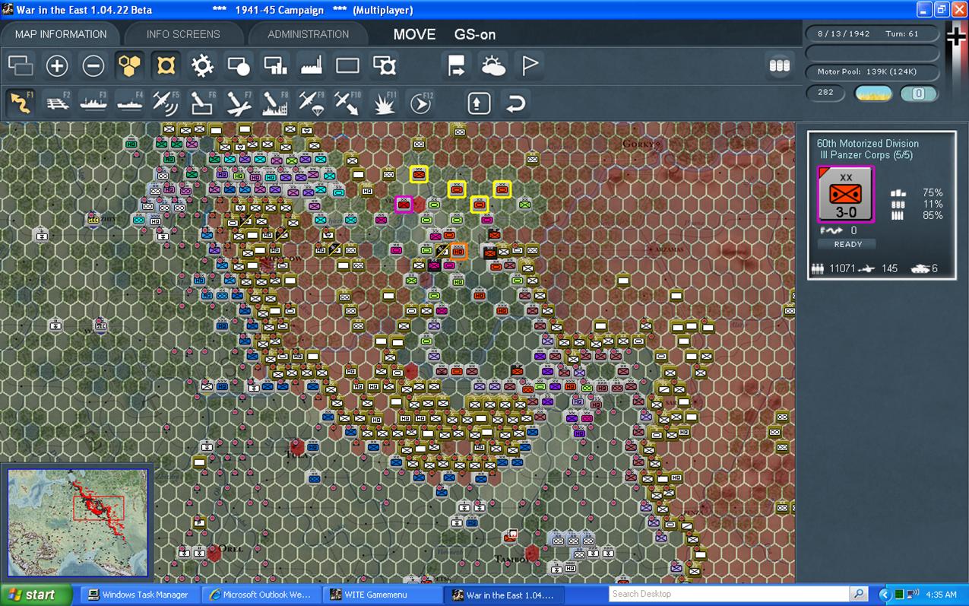
Task: Select F5 air recon mode icon
Action: click(x=166, y=103)
